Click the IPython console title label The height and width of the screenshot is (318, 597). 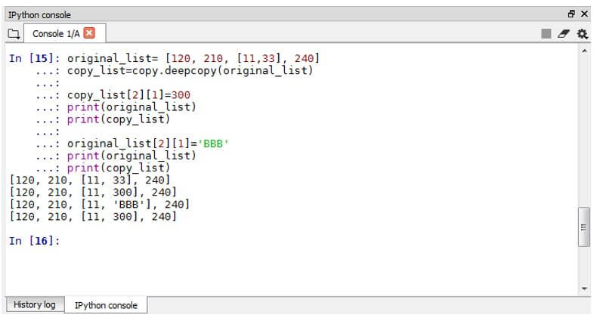39,15
